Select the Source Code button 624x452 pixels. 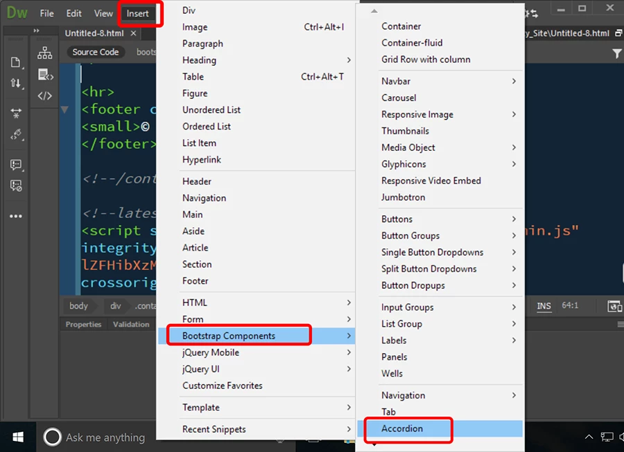click(x=96, y=52)
